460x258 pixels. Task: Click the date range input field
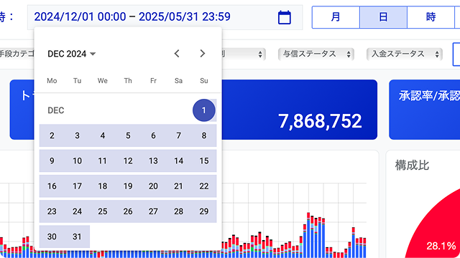coord(165,17)
